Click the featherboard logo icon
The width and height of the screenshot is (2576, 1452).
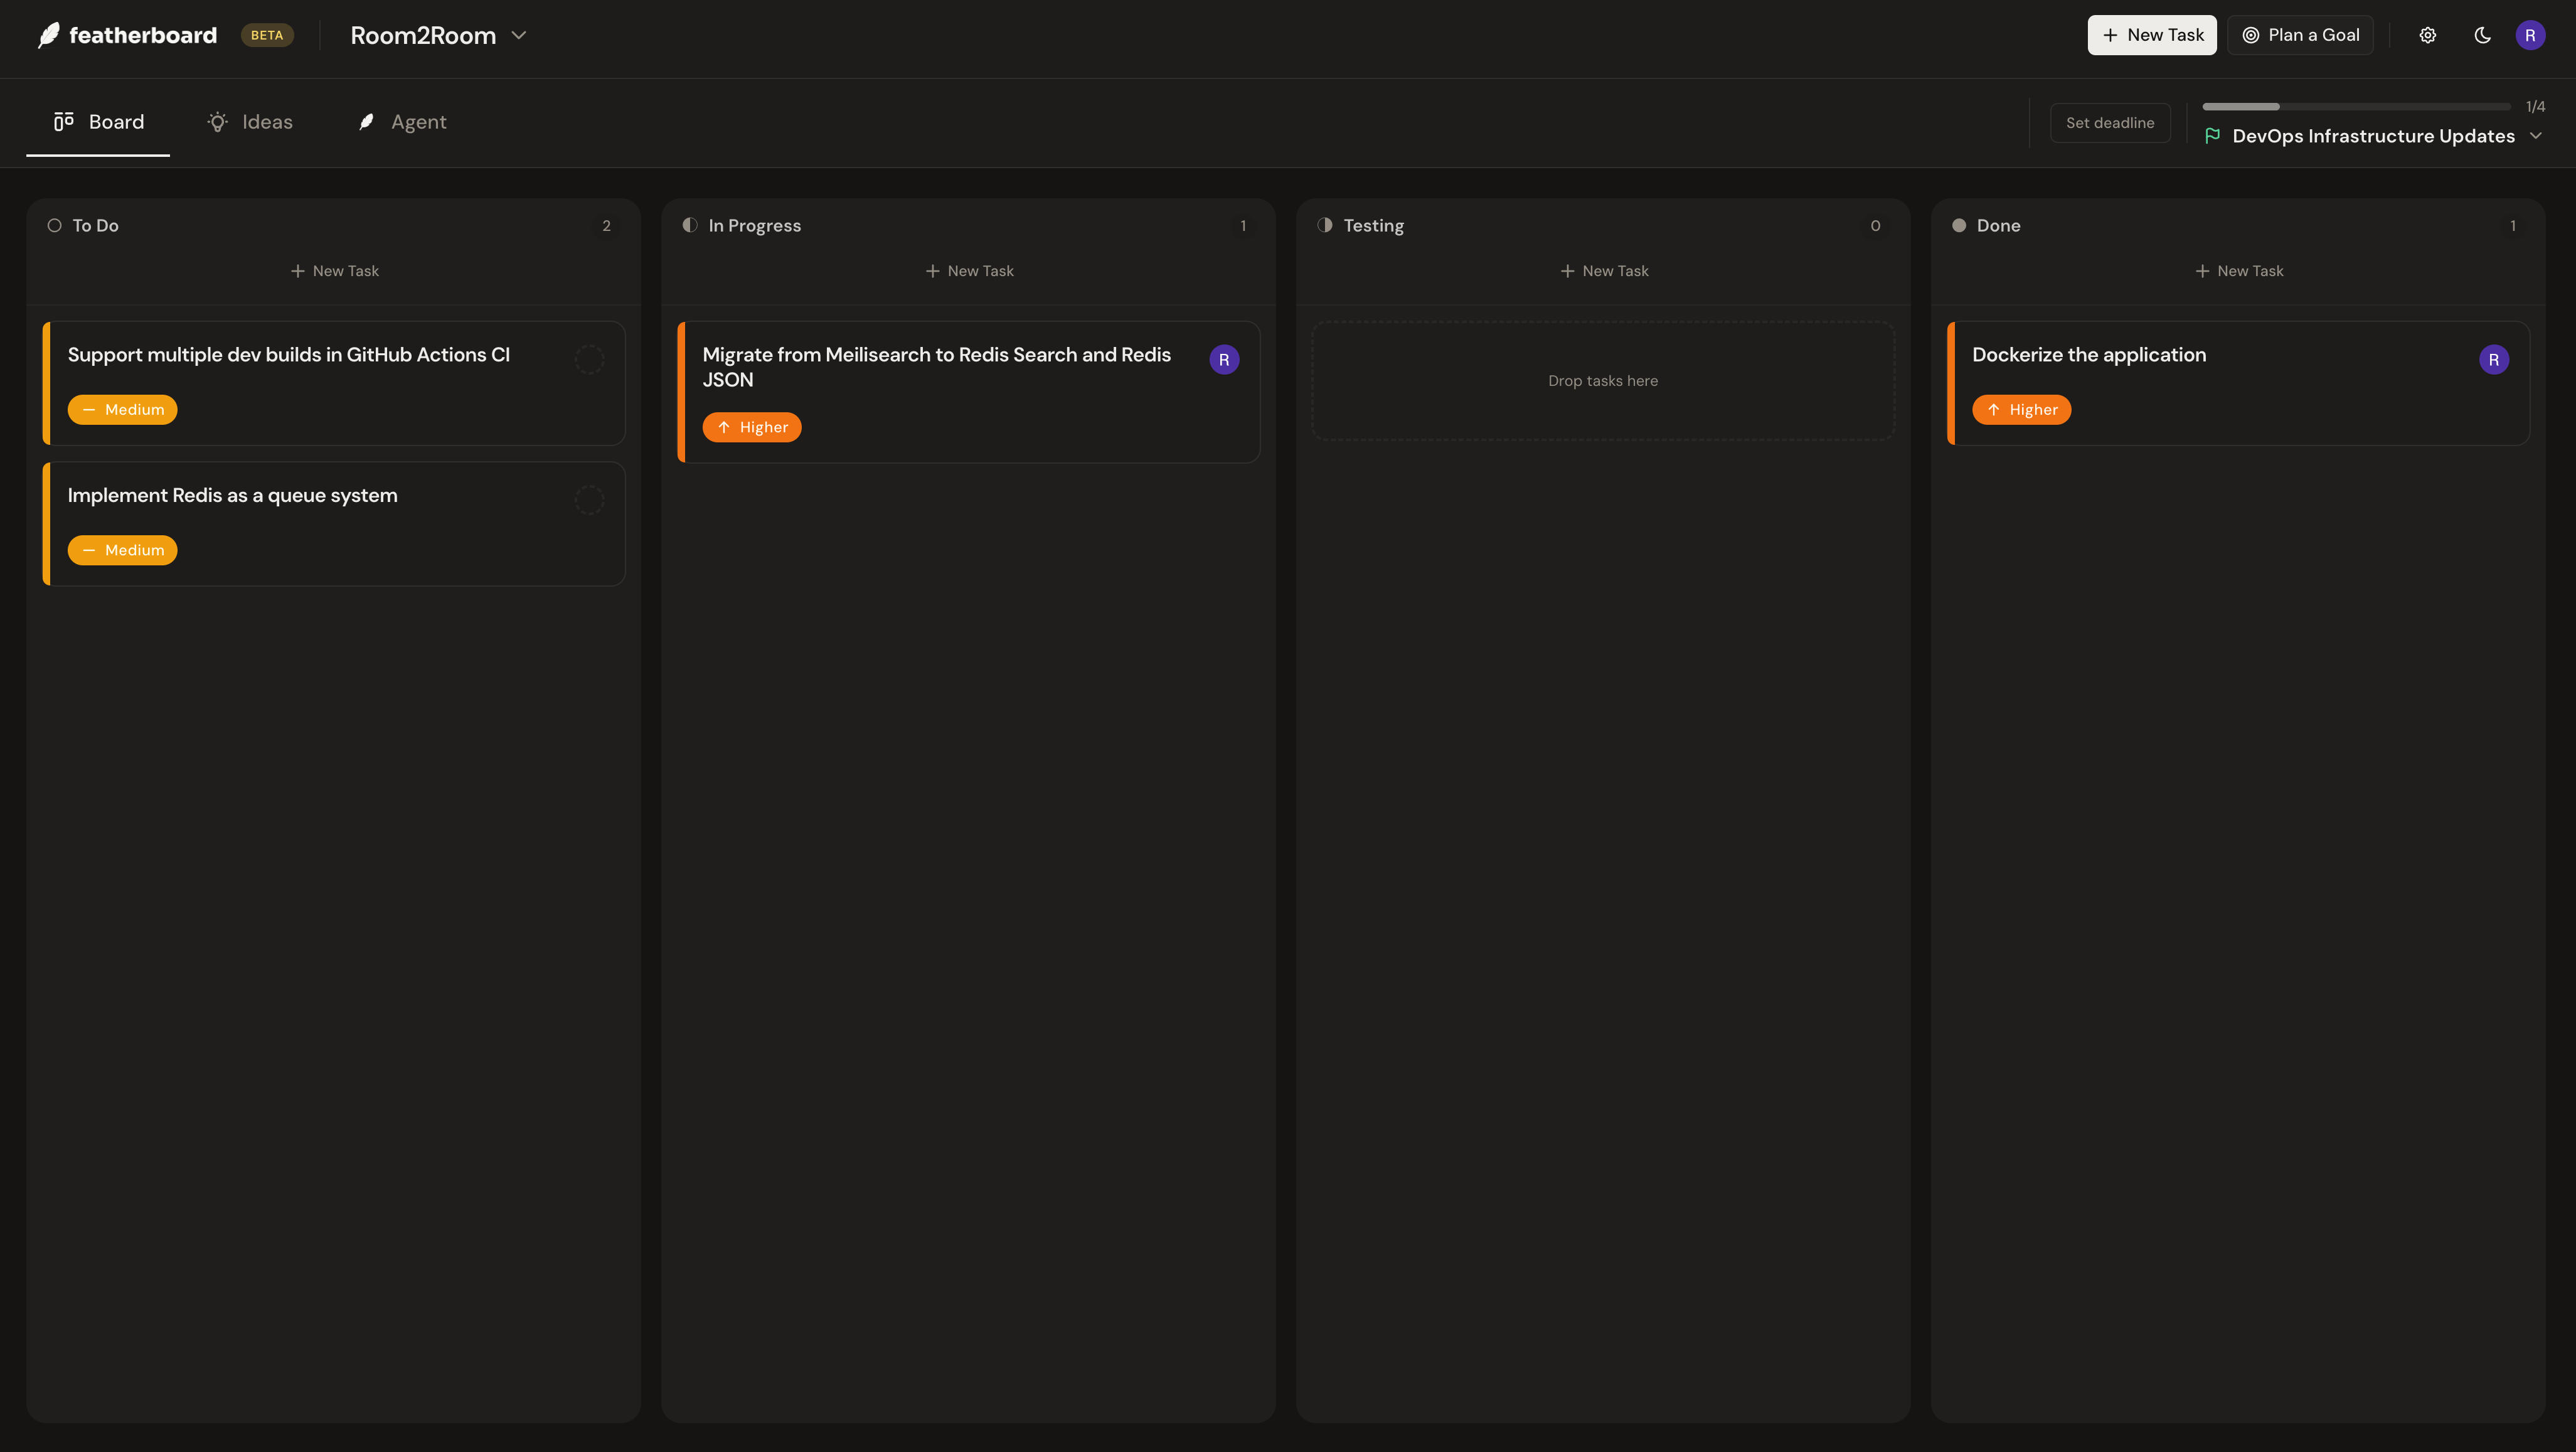49,34
